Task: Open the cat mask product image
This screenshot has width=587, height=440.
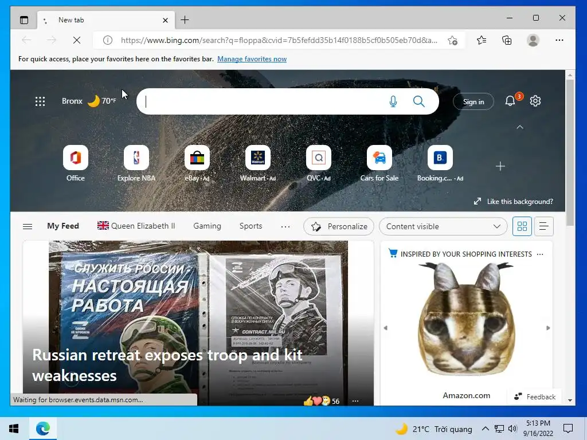Action: [x=467, y=319]
